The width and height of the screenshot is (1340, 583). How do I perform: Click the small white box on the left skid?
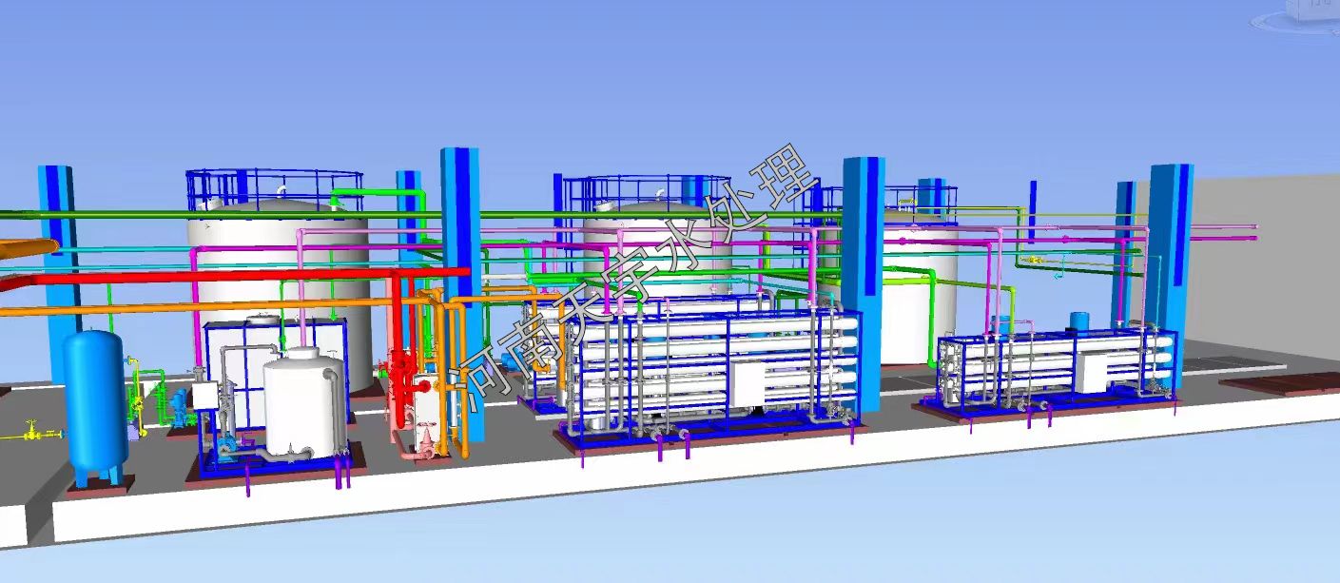tap(205, 395)
